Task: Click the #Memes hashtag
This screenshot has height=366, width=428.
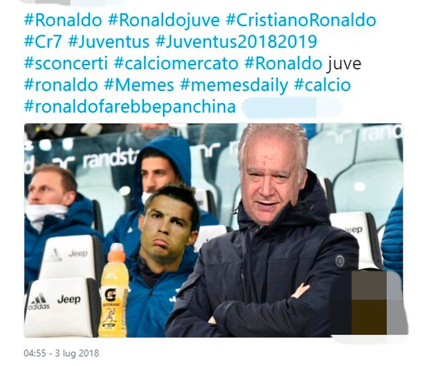Action: (x=139, y=85)
